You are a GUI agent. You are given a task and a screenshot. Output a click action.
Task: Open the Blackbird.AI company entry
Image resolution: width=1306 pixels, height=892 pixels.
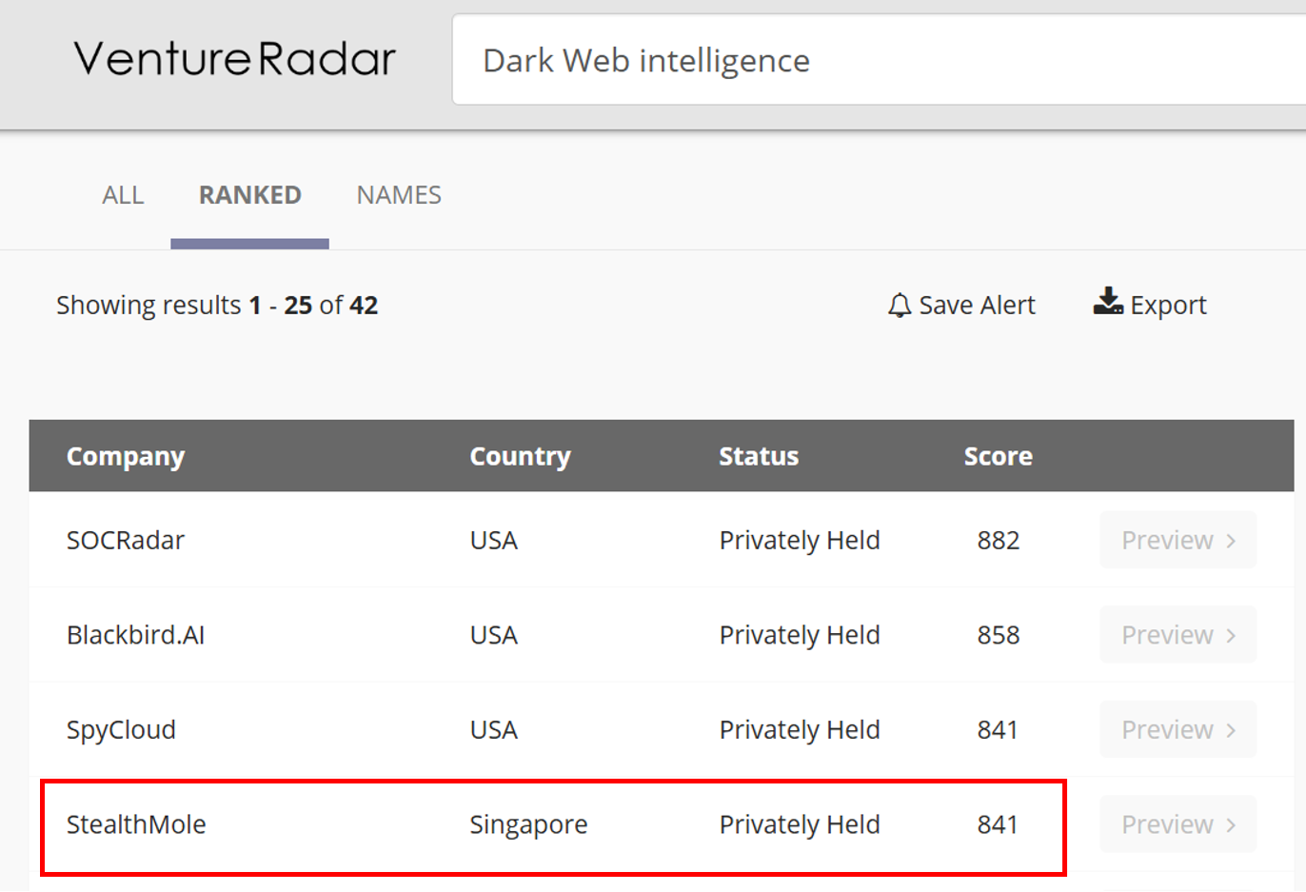pyautogui.click(x=136, y=635)
